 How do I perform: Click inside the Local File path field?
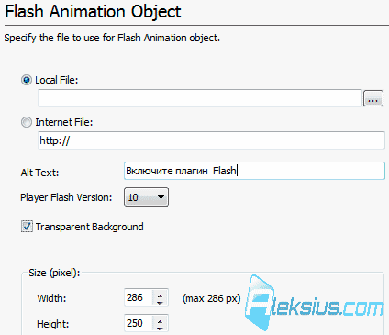pos(200,98)
